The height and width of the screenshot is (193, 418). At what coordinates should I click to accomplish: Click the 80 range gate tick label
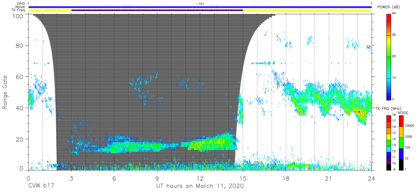coord(20,46)
